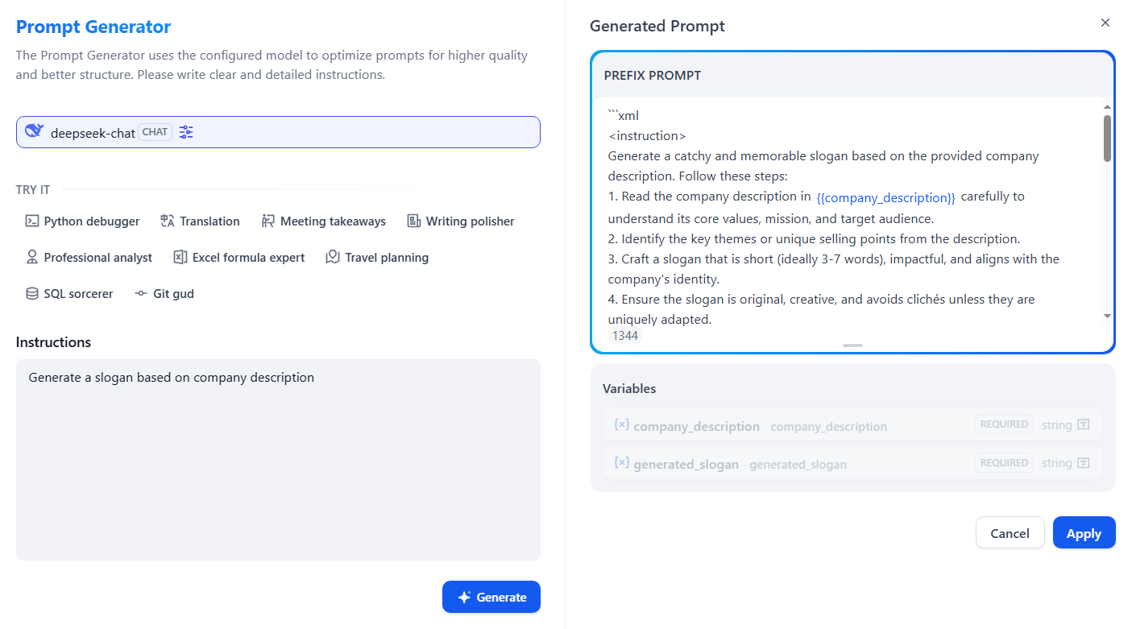Apply the generated prompt
Viewport: 1132px width, 629px height.
[x=1084, y=533]
